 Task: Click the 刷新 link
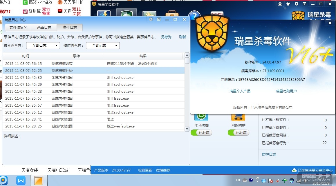click(x=183, y=37)
